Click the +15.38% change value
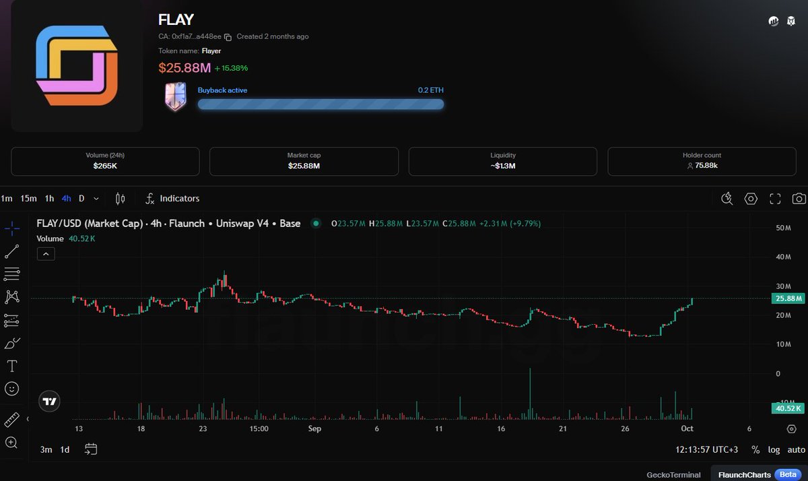Viewport: 808px width, 481px height. (x=231, y=68)
